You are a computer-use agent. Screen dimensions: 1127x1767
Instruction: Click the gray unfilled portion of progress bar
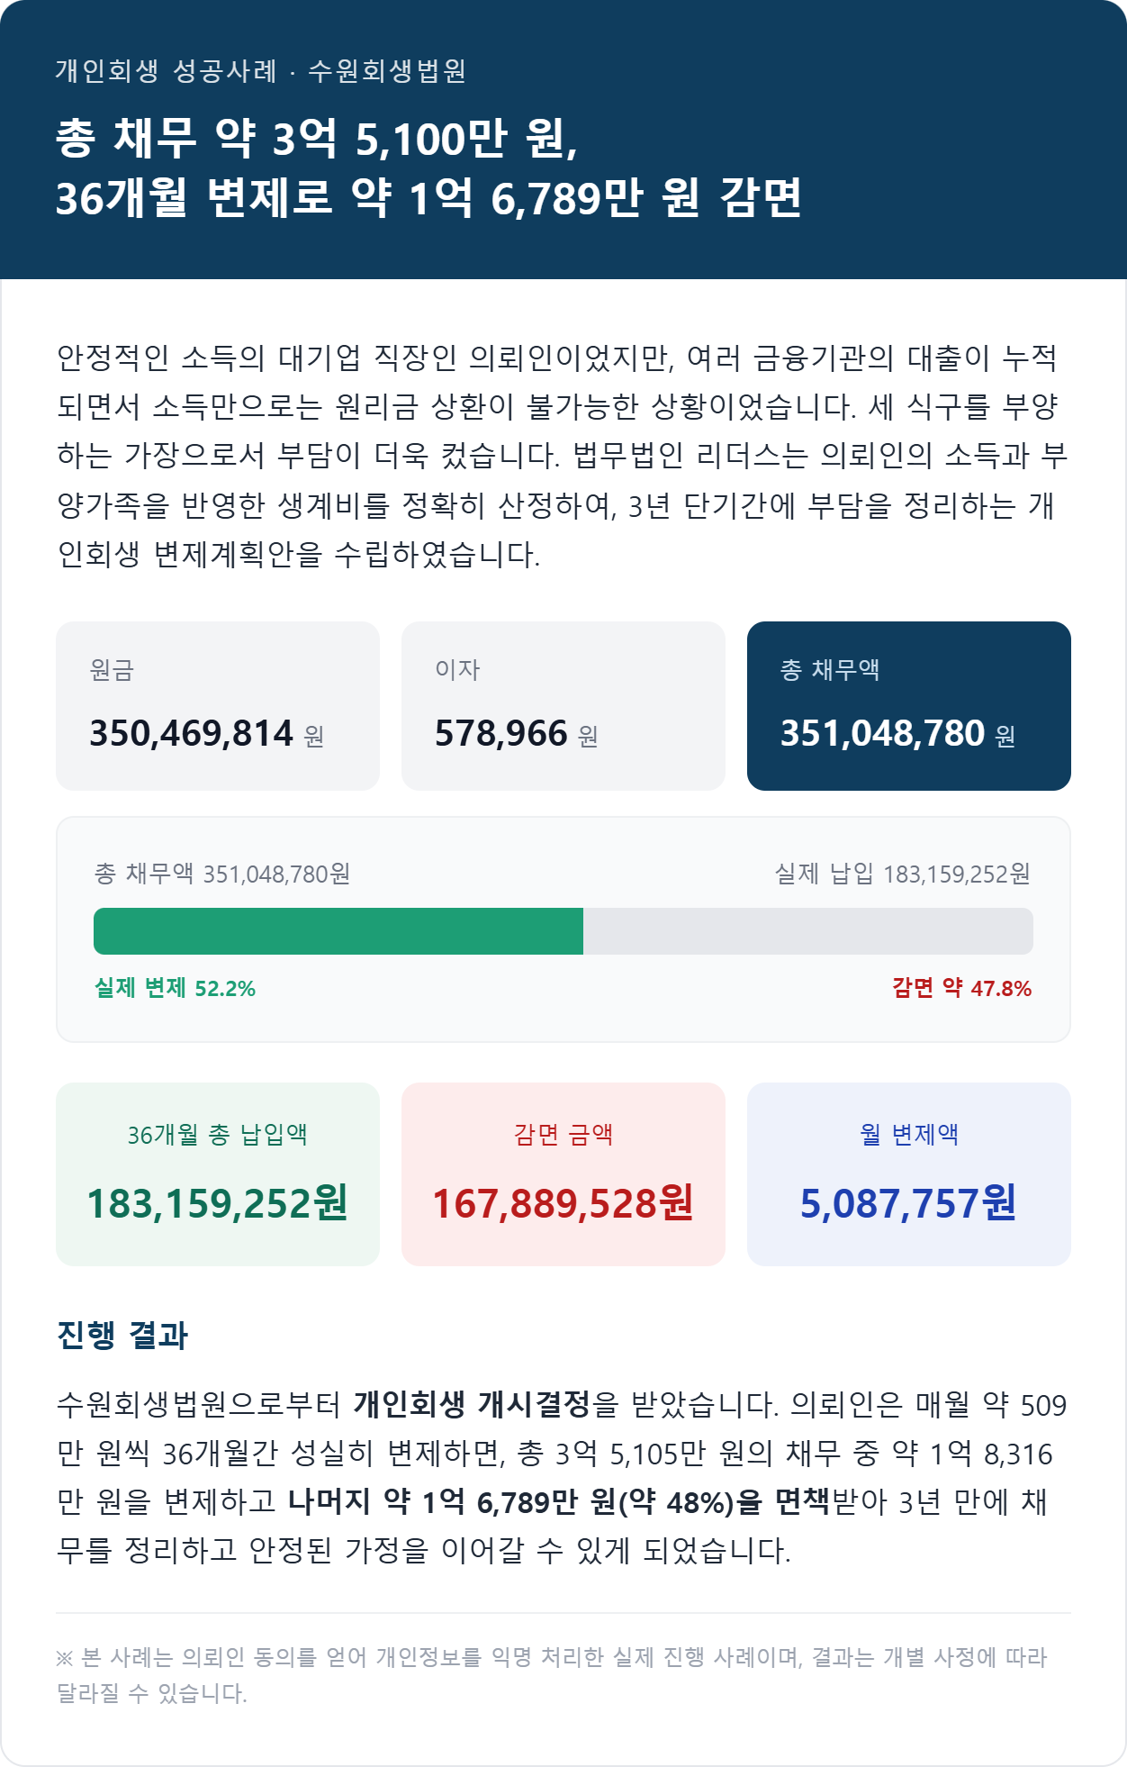tap(808, 931)
